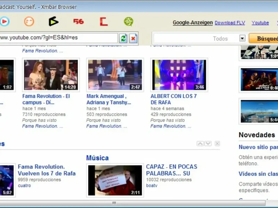Open the Música category heading
Viewport: 278px width, 208px height.
97,158
